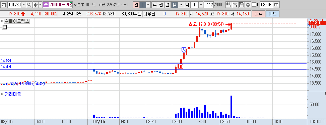Viewport: 326px width, 125px height.
Task: Click the candle count field showing 112
Action: 209,5
